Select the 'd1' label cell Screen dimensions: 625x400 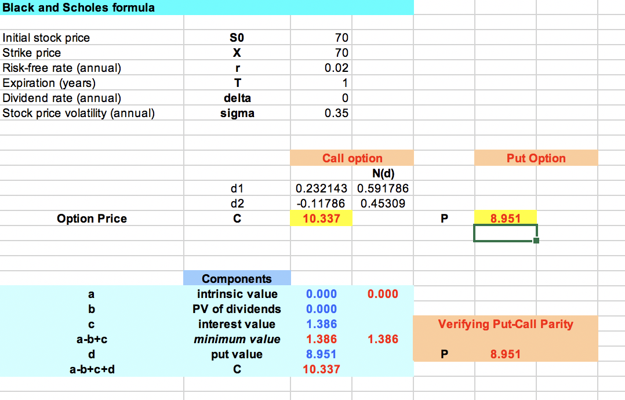[237, 188]
